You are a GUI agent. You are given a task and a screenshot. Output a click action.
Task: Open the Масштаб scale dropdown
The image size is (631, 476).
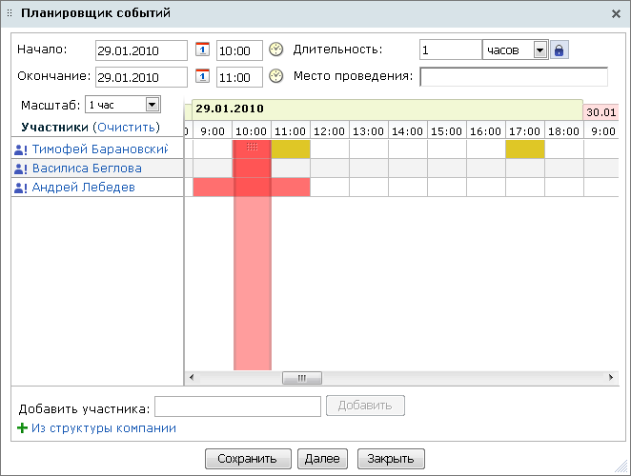click(x=152, y=105)
